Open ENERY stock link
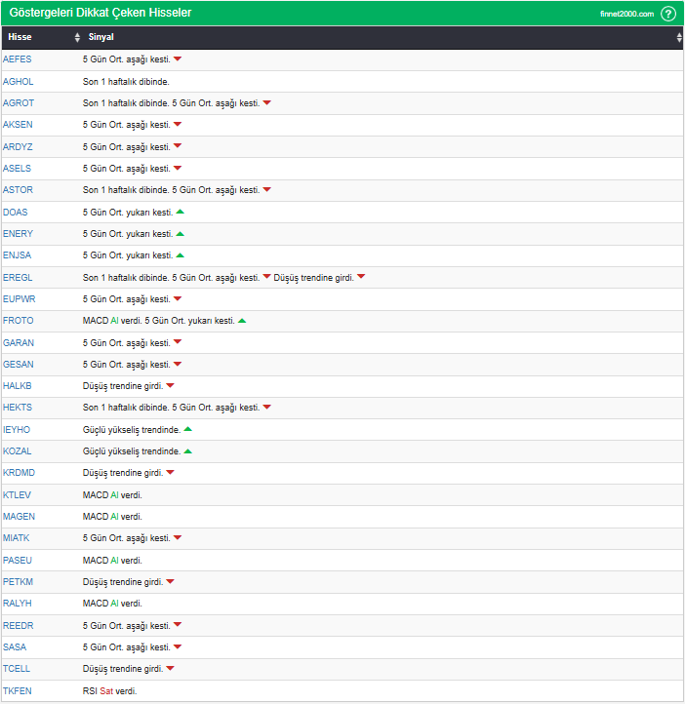685x704 pixels. point(18,233)
